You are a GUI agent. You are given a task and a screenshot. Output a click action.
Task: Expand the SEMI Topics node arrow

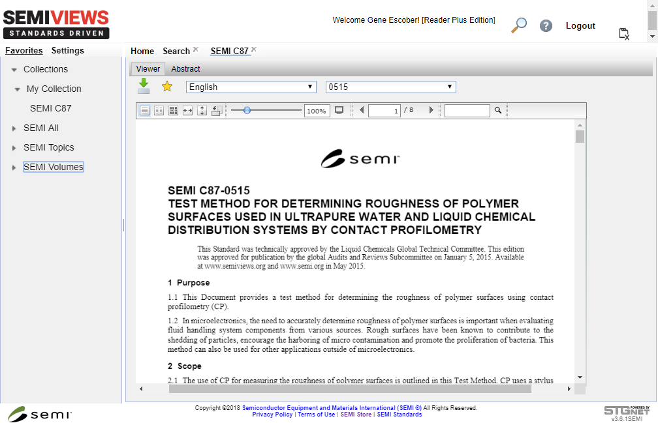(14, 148)
